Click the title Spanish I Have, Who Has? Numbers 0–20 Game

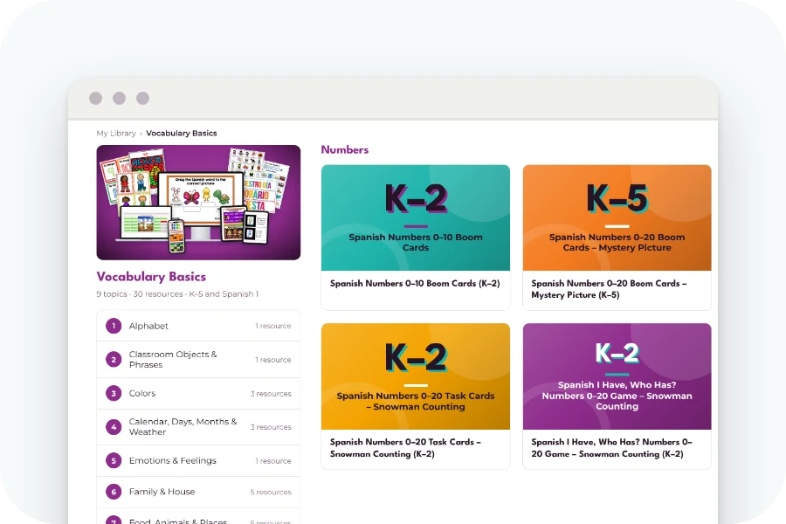pos(611,448)
